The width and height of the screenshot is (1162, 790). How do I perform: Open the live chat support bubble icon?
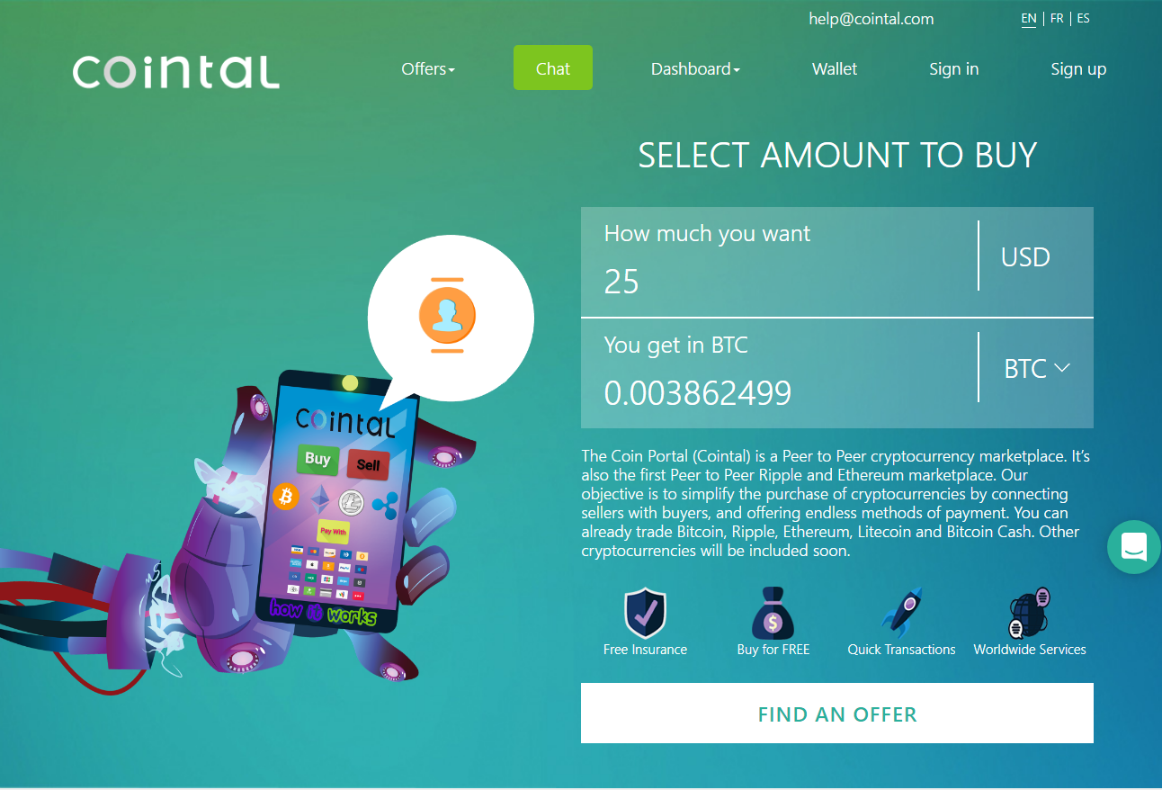[x=1133, y=546]
